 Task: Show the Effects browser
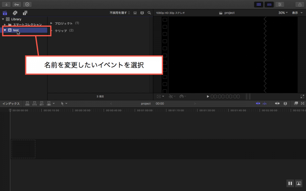(x=296, y=104)
